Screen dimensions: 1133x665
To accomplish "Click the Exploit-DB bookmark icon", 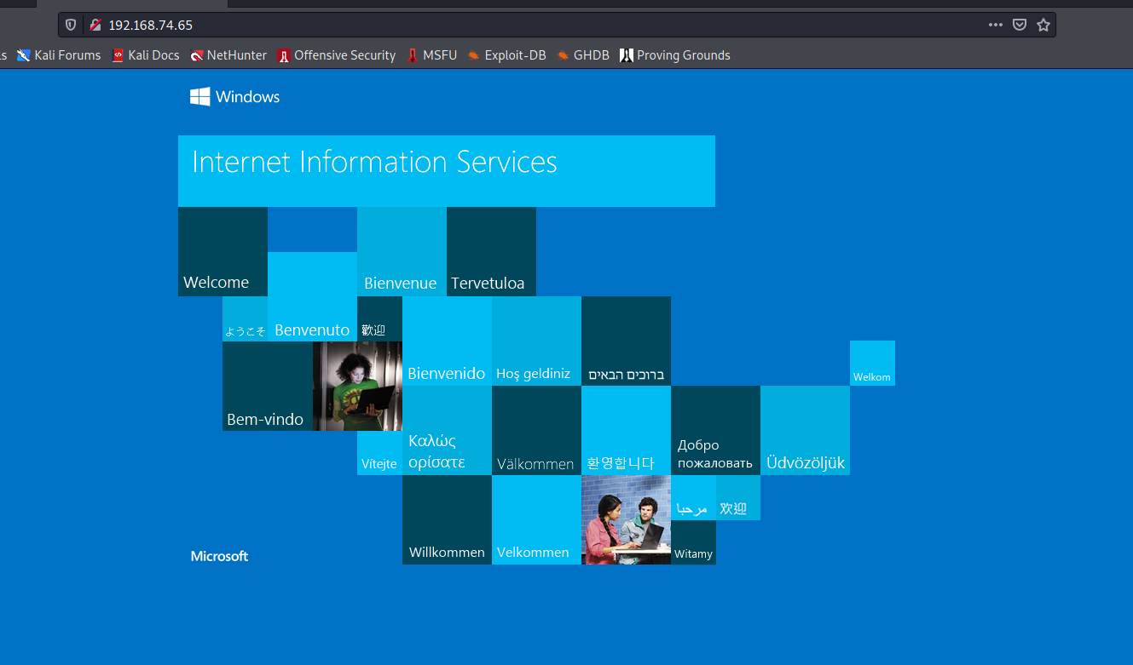I will (x=472, y=54).
